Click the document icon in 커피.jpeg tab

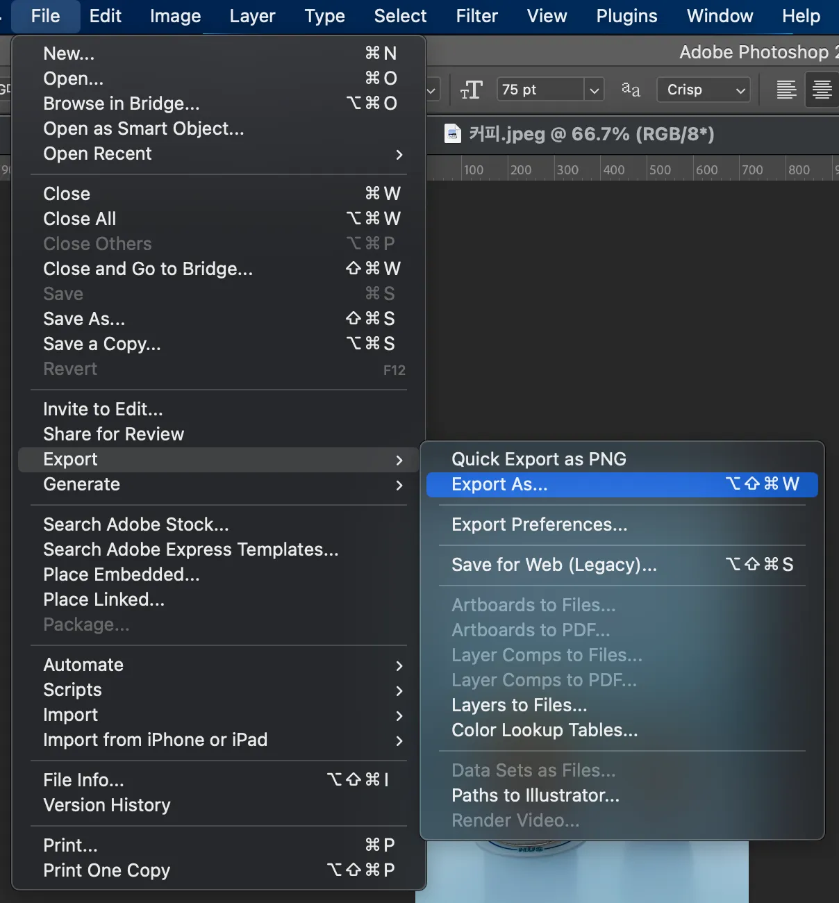[x=452, y=133]
